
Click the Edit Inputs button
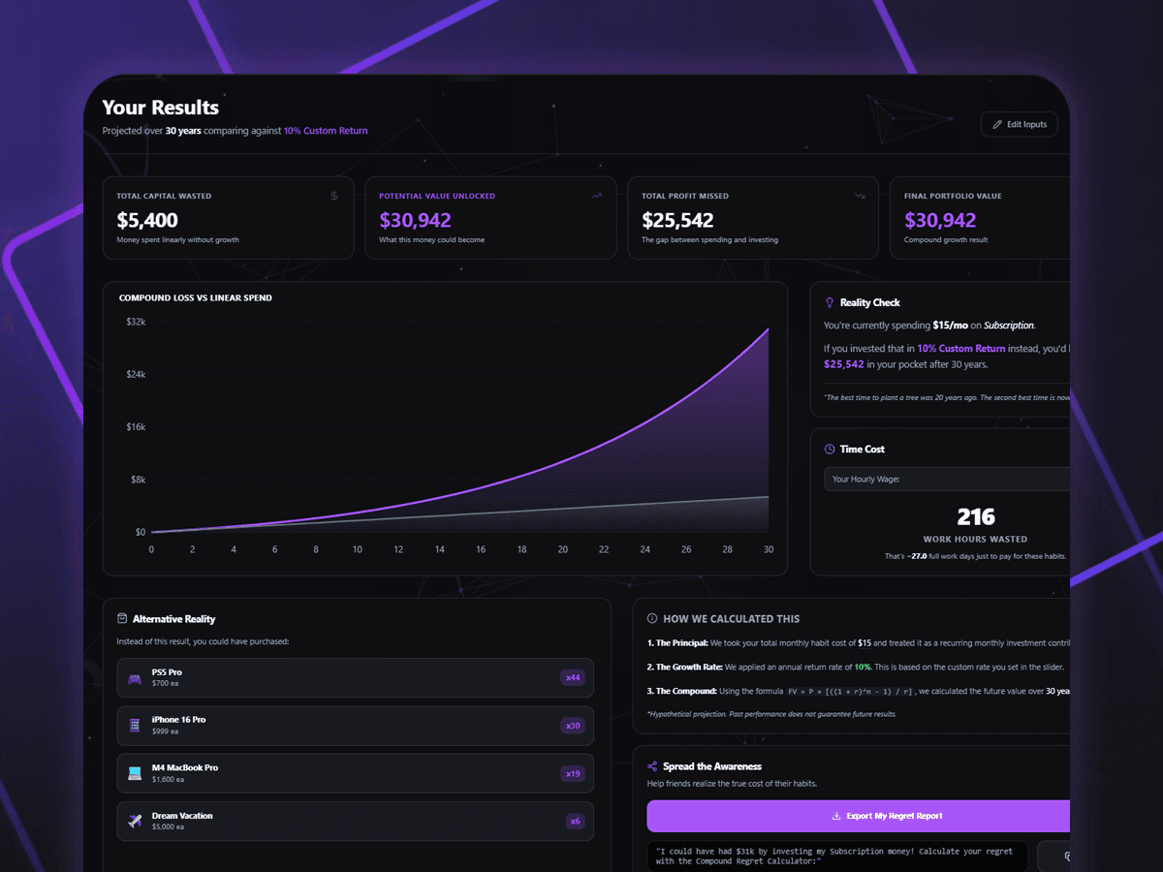point(1019,124)
